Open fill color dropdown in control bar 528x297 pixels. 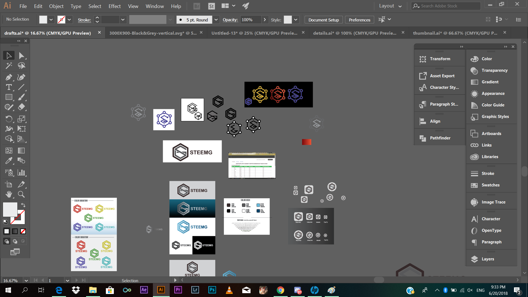(51, 20)
